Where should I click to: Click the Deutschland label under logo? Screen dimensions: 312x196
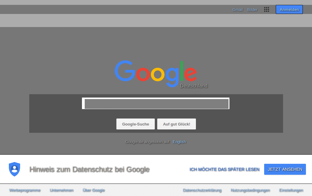pos(194,86)
